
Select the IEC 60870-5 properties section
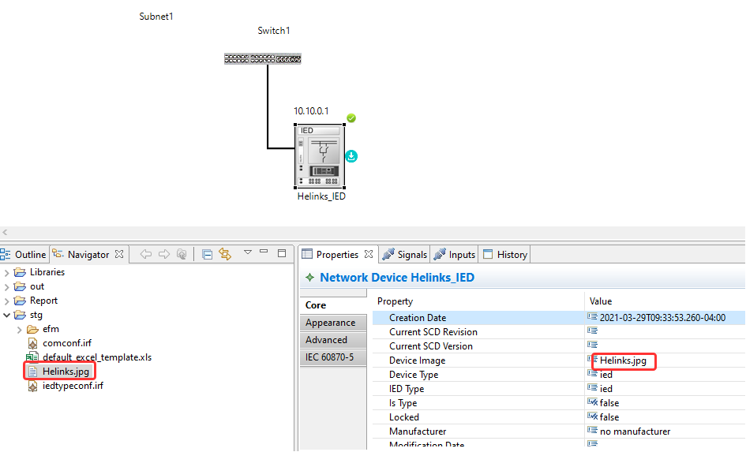tap(329, 357)
